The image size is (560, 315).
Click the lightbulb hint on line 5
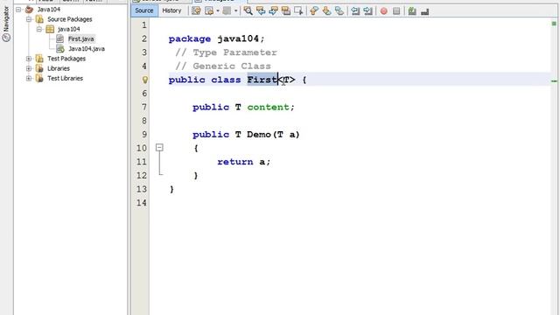coord(144,80)
